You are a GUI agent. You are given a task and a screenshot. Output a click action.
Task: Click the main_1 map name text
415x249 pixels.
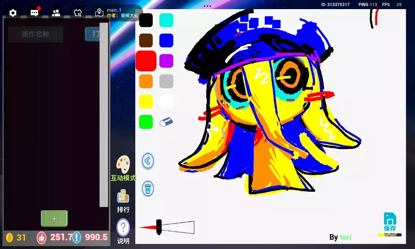pos(114,10)
